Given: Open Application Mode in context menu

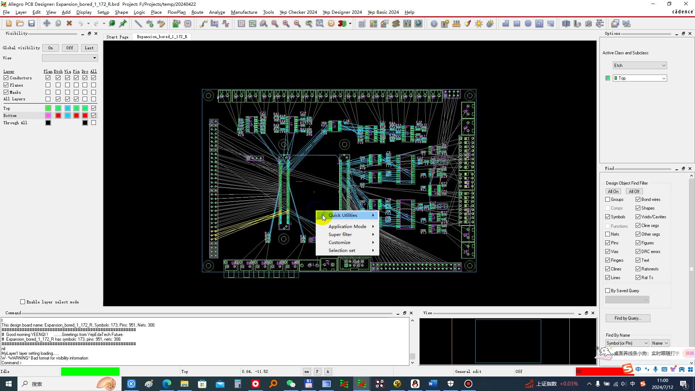Looking at the screenshot, I should pos(347,227).
